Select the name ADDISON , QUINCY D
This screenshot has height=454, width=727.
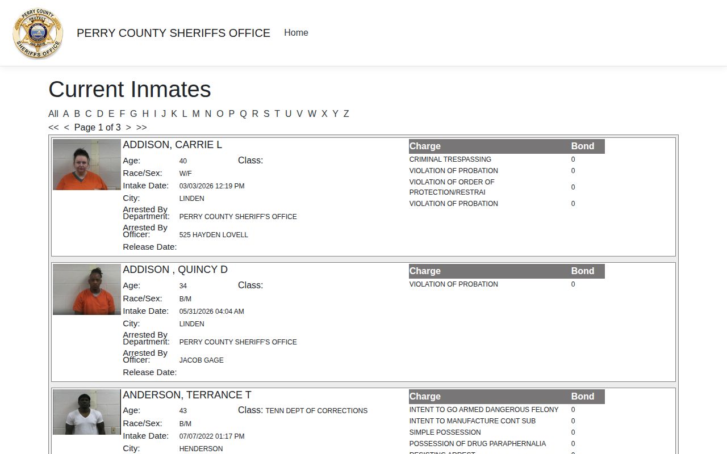click(x=175, y=270)
